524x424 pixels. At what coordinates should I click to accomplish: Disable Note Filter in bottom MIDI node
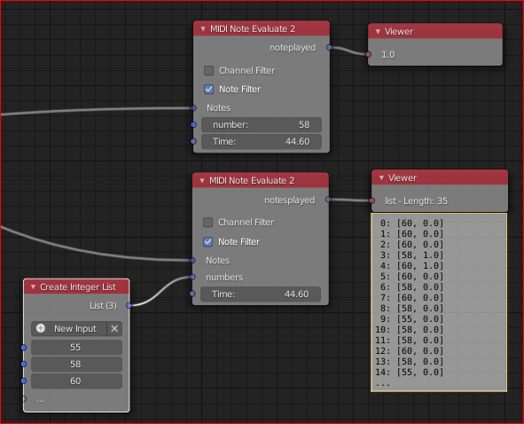coord(207,242)
